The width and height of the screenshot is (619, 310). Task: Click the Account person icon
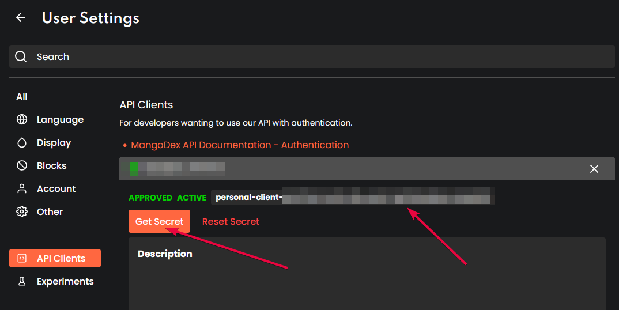tap(22, 188)
